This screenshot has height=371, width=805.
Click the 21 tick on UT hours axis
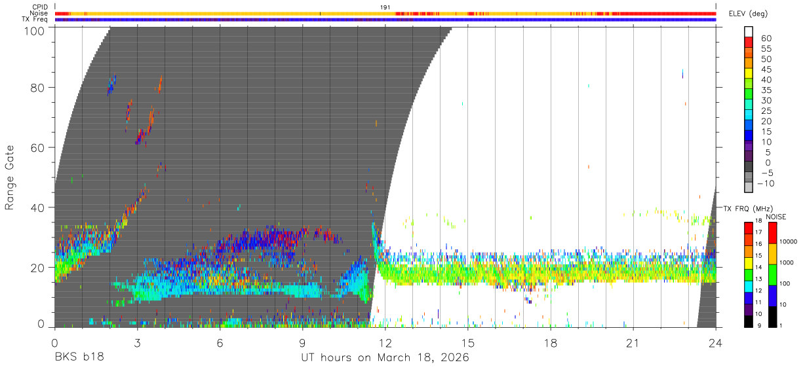(x=633, y=342)
